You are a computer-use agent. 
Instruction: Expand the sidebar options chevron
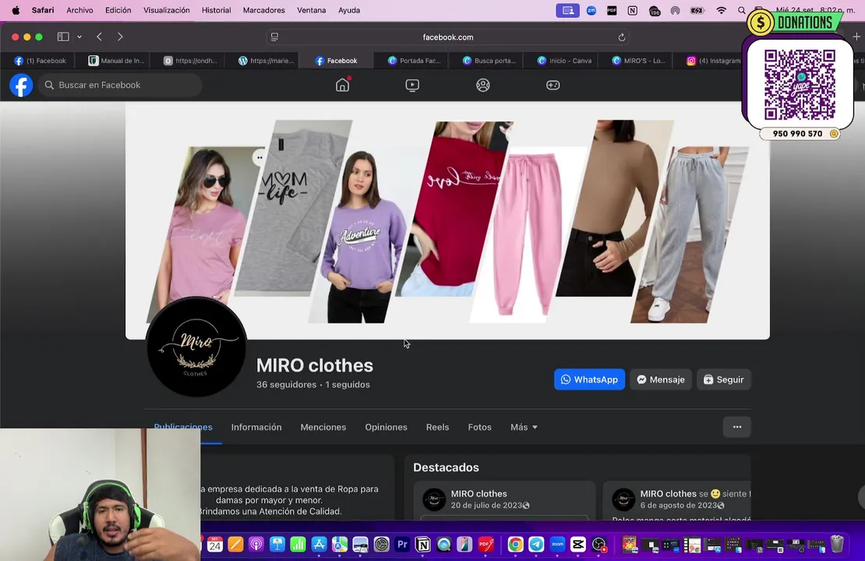click(79, 37)
